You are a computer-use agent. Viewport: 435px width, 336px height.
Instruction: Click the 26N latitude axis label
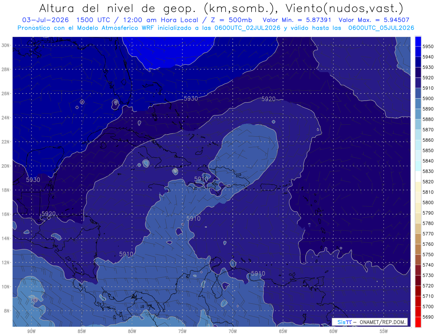[5, 94]
